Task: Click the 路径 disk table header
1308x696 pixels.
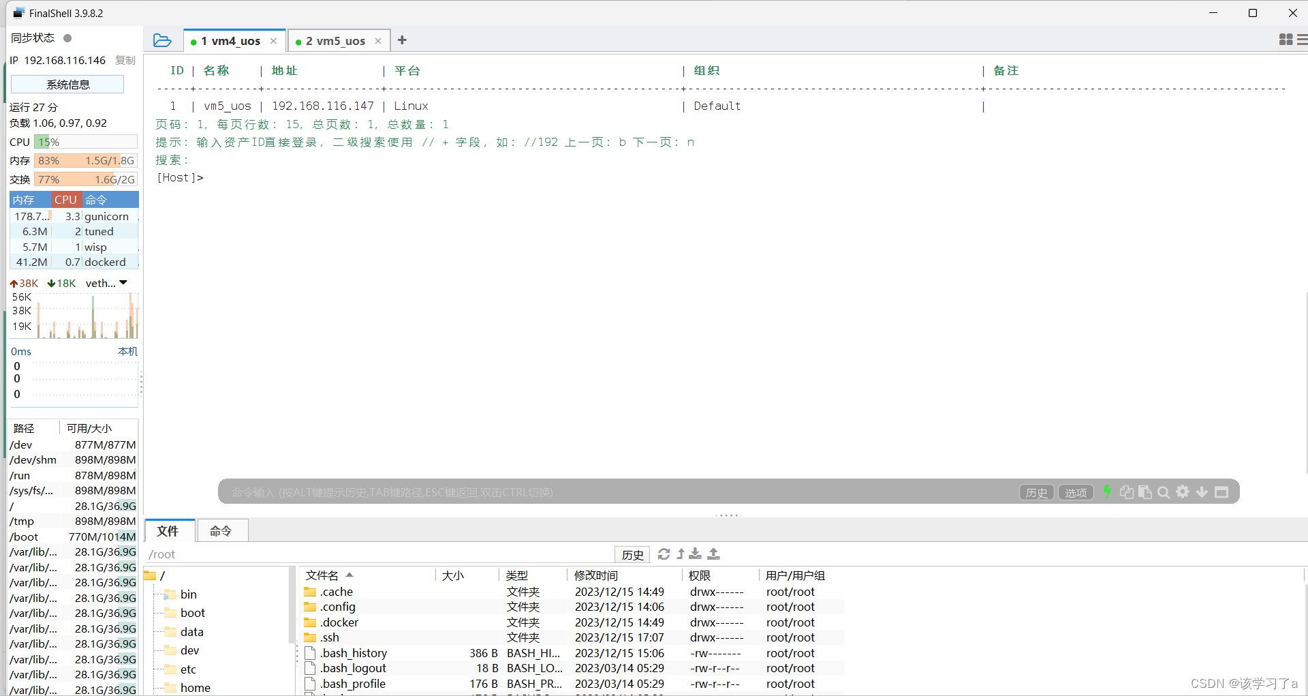Action: click(34, 428)
